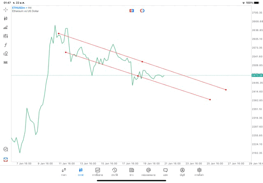The image size is (263, 183).
Task: Go to the ข่าว (News) tab
Action: 131,172
